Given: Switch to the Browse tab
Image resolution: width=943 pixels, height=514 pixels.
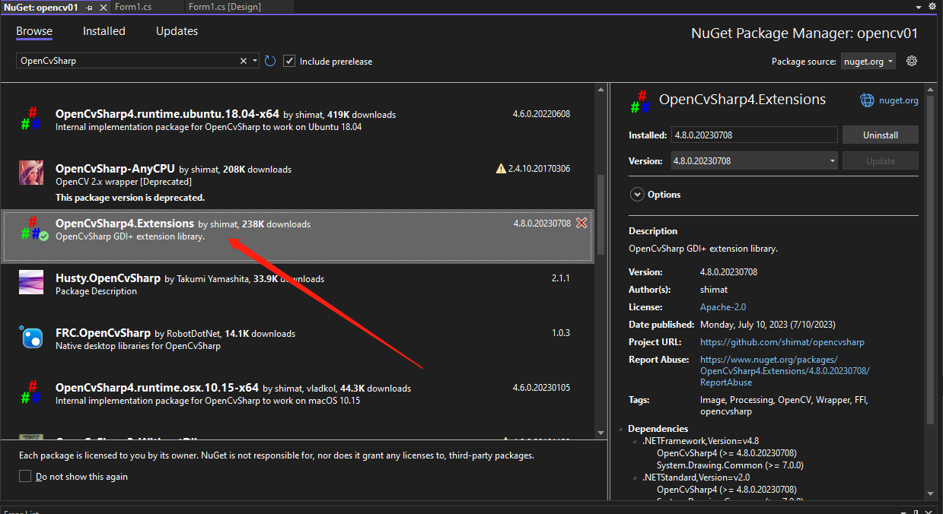Looking at the screenshot, I should click(34, 31).
